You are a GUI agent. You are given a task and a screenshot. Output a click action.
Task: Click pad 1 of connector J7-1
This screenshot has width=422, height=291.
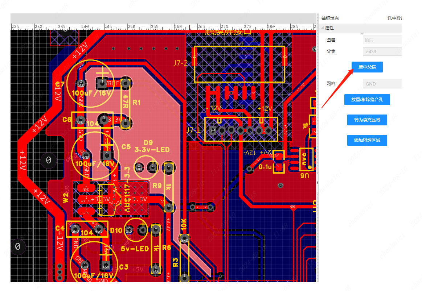pos(212,130)
